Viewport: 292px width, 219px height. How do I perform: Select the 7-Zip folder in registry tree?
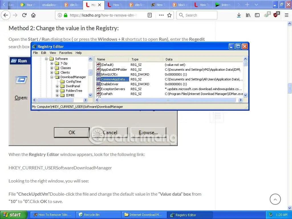tap(64, 63)
